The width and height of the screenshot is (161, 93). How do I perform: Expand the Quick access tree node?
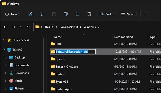(4, 40)
